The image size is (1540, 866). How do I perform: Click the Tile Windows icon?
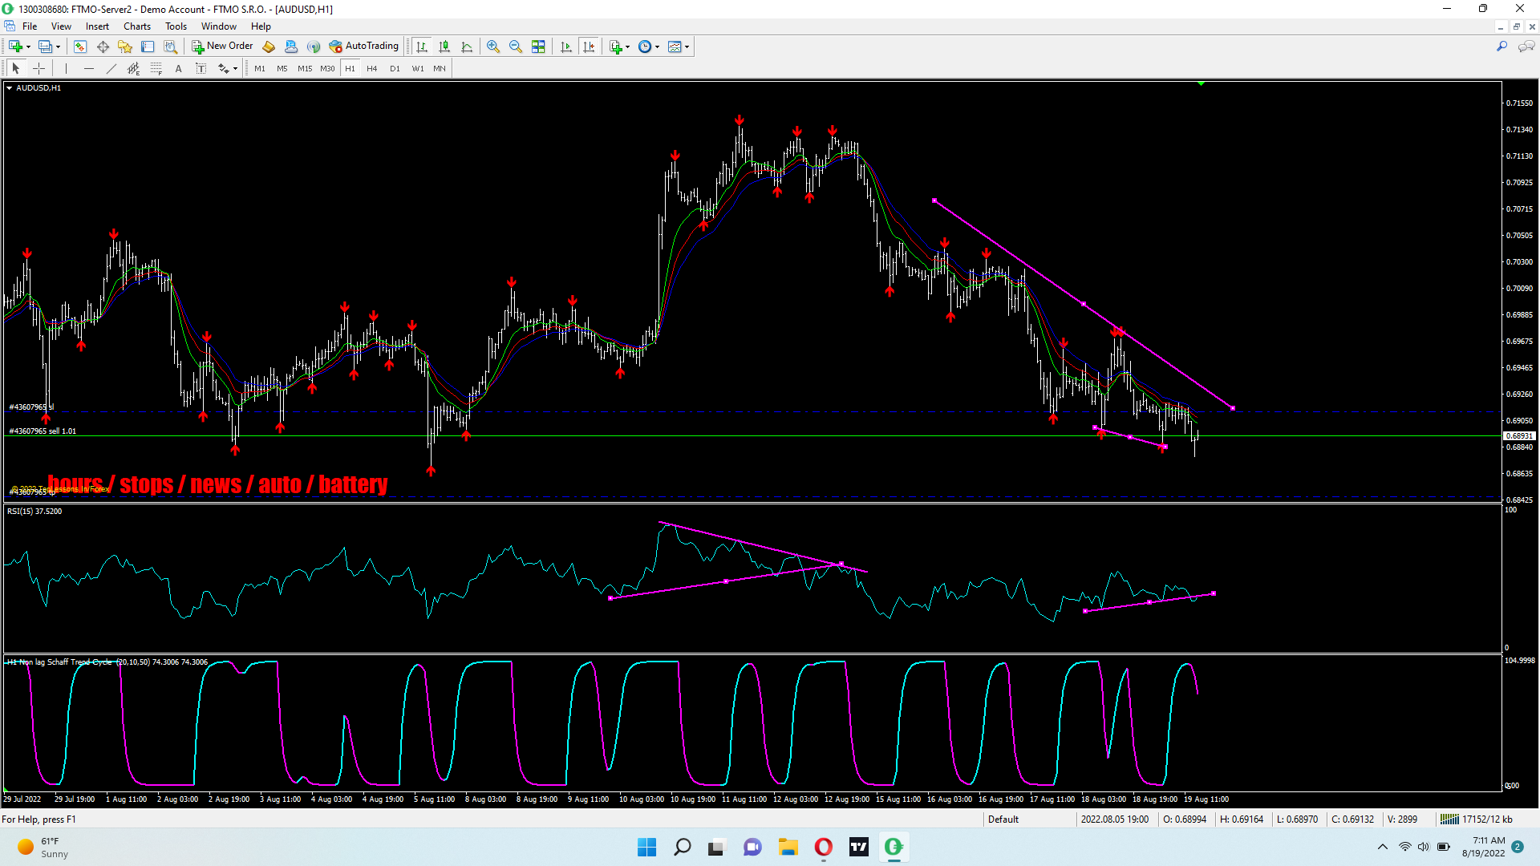pyautogui.click(x=538, y=47)
